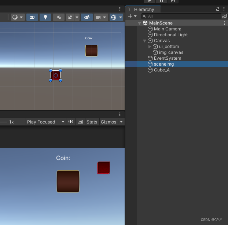This screenshot has width=228, height=225.
Task: Click Coin: label in Scene view
Action: pos(89,38)
